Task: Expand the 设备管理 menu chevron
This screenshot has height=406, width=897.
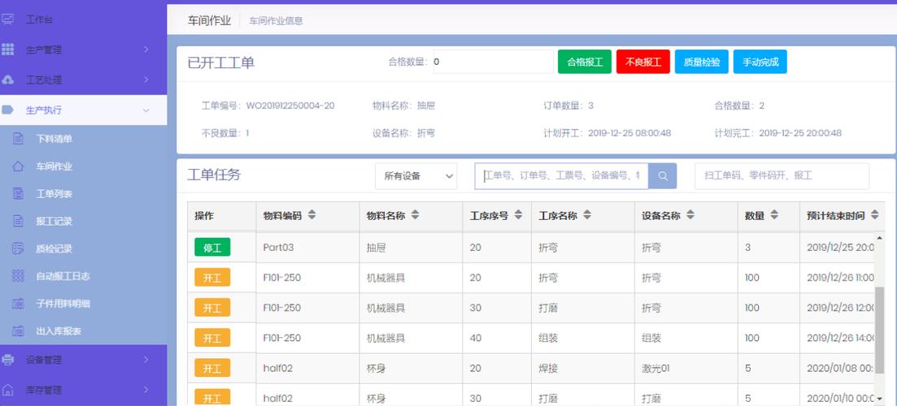Action: click(x=146, y=360)
